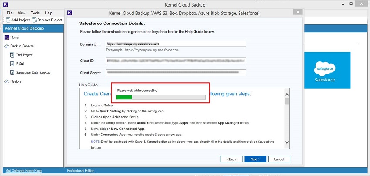
Task: Click example URL hint text
Action: click(142, 50)
